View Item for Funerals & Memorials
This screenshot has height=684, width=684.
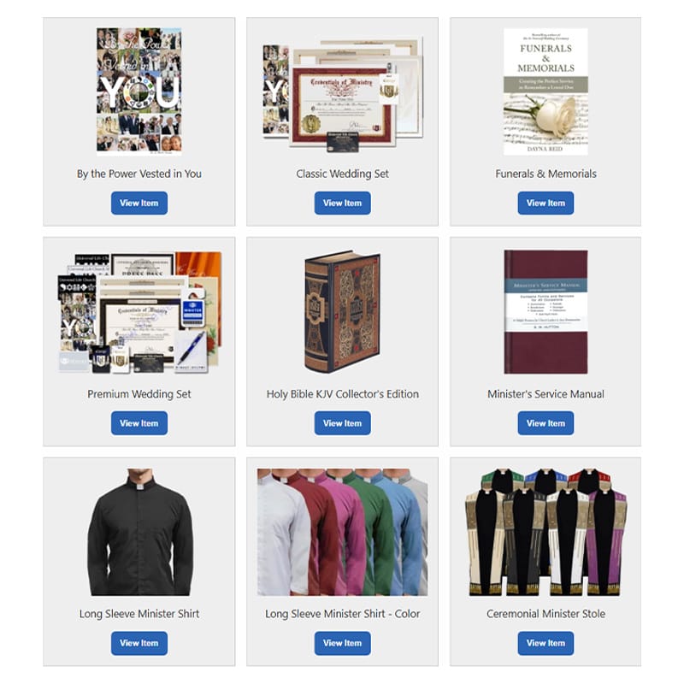coord(545,203)
